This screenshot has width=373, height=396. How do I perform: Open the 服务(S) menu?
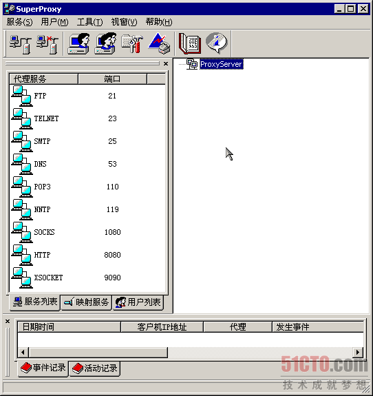(19, 22)
